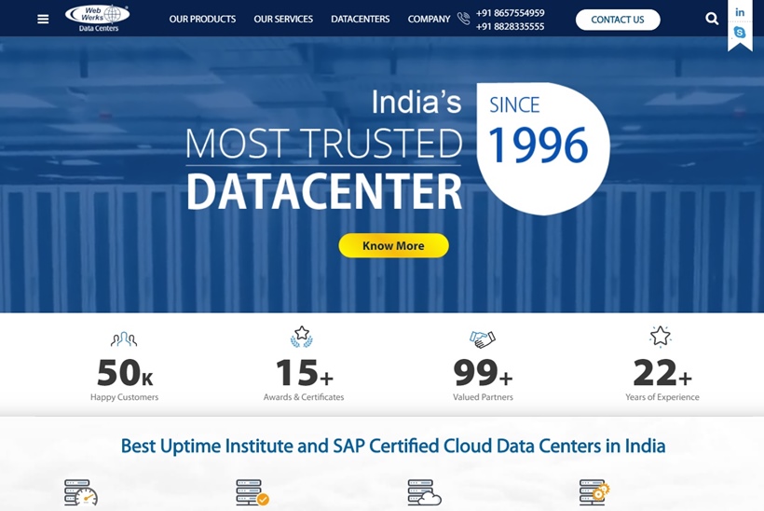Image resolution: width=764 pixels, height=511 pixels.
Task: Click the Years of Experience star icon
Action: click(x=661, y=336)
